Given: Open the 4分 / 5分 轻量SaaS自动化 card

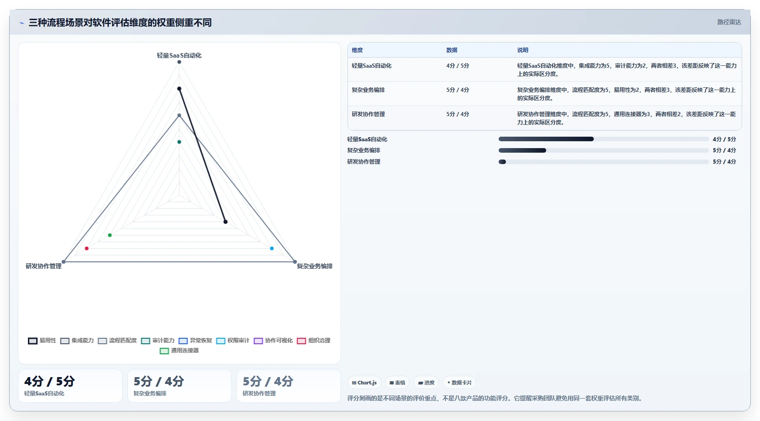Looking at the screenshot, I should point(70,386).
